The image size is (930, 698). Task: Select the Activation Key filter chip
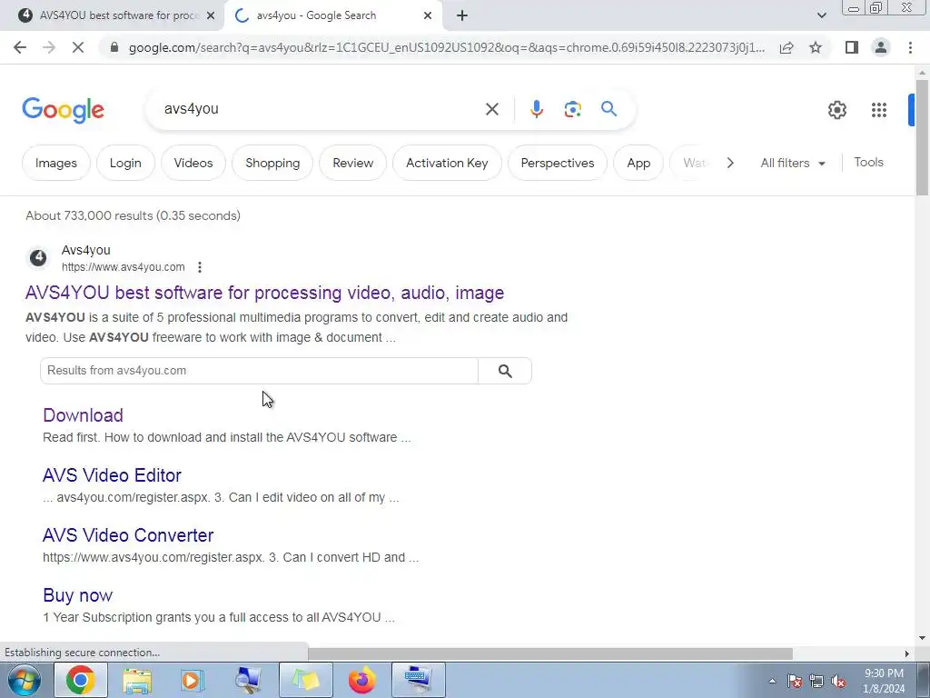click(x=447, y=163)
